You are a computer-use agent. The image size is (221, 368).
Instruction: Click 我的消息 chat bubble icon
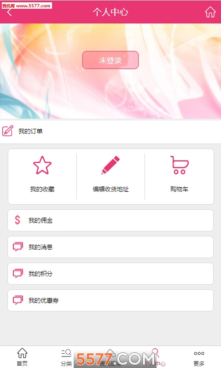pos(18,247)
